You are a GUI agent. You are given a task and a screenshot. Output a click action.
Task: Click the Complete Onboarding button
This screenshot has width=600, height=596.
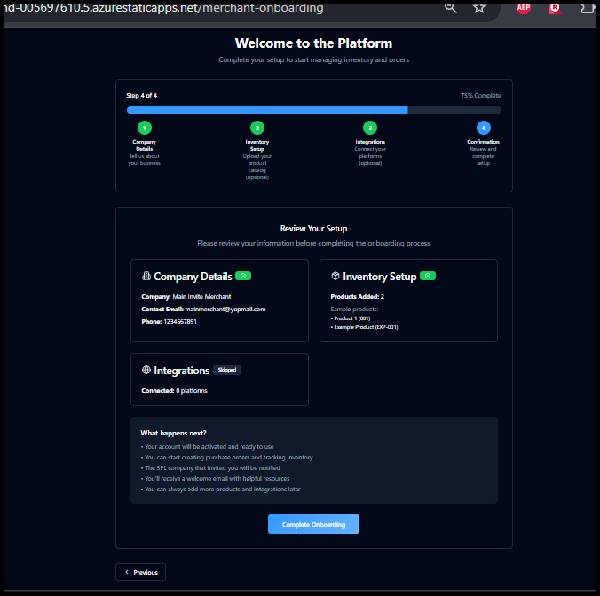point(313,524)
